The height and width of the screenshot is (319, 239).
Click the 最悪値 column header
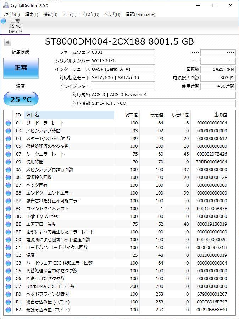[x=152, y=115]
